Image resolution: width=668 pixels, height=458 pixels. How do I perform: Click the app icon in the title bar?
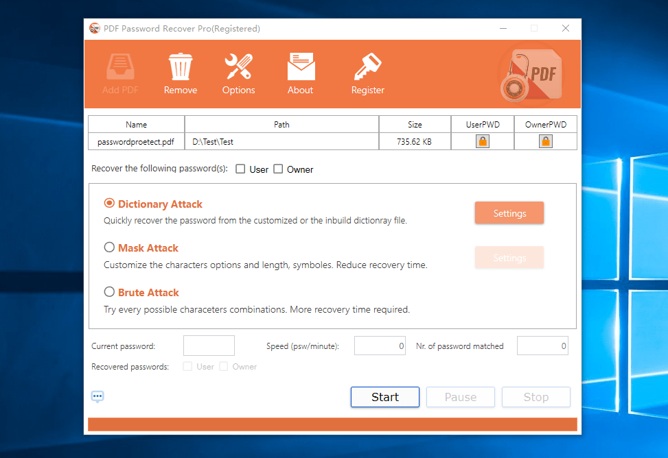pos(95,29)
